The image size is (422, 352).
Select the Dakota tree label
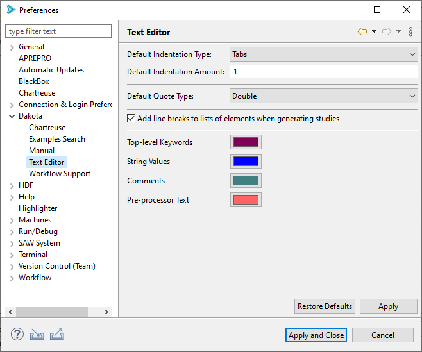click(30, 116)
